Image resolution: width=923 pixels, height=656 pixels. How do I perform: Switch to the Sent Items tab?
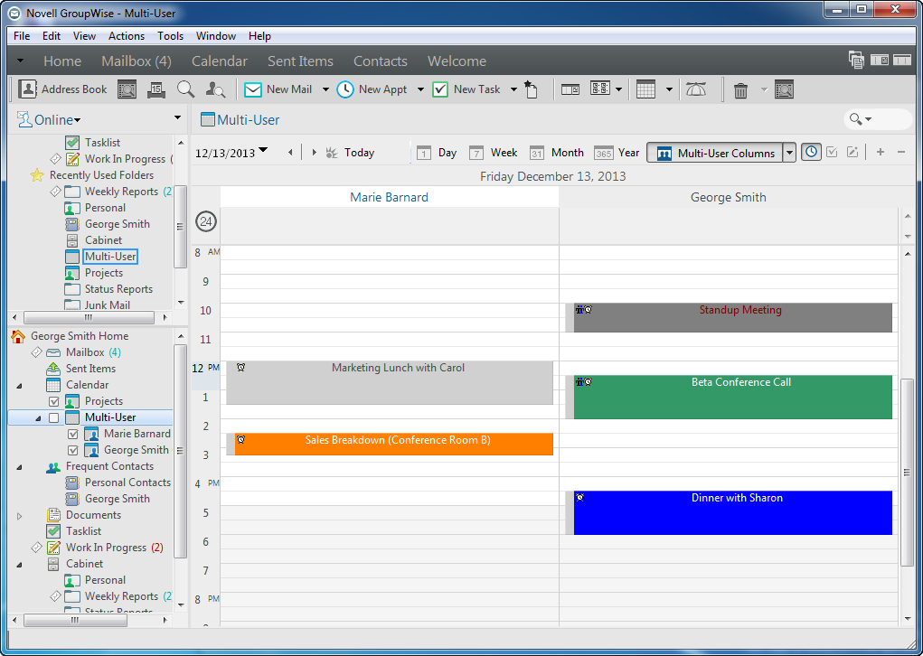tap(300, 61)
